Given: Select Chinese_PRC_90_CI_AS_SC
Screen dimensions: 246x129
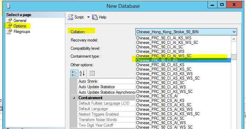Looking at the screenshot, I should pyautogui.click(x=183, y=83).
